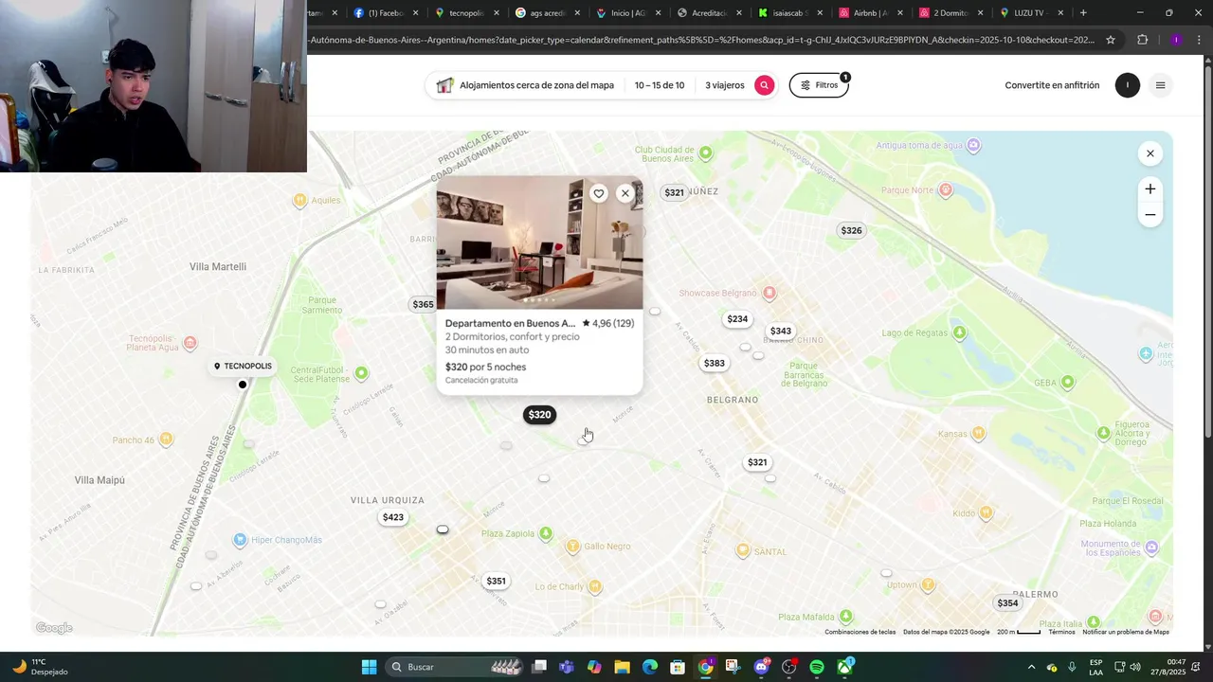Select the $351 price marker
This screenshot has height=682, width=1213.
(x=496, y=581)
